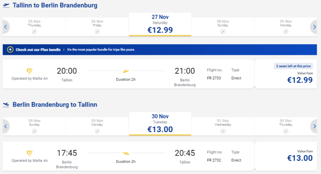Pick the 29 Nov Monday return date tab
The image size is (321, 174).
click(97, 126)
